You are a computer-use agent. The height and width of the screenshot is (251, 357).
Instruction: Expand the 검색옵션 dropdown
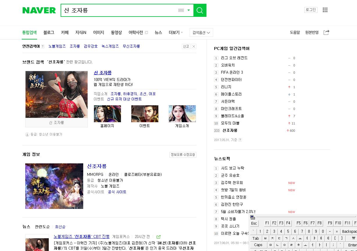201,32
